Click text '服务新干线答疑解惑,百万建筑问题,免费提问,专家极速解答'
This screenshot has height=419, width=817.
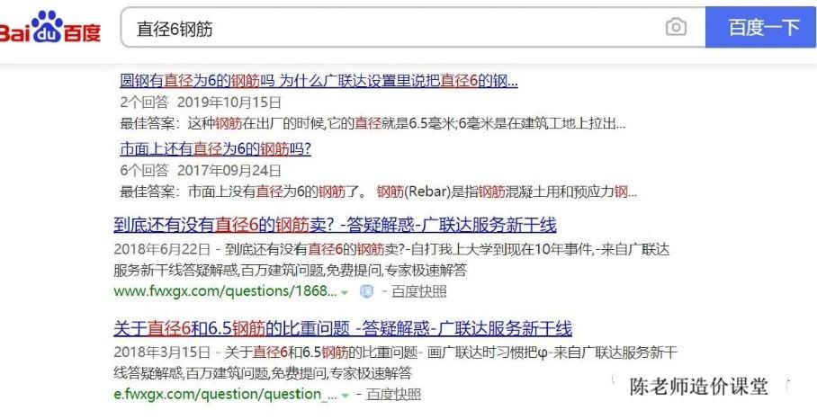click(x=290, y=270)
